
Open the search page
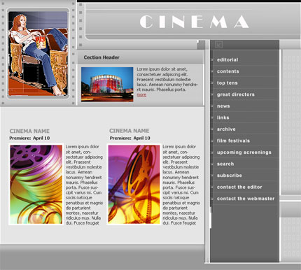(225, 164)
